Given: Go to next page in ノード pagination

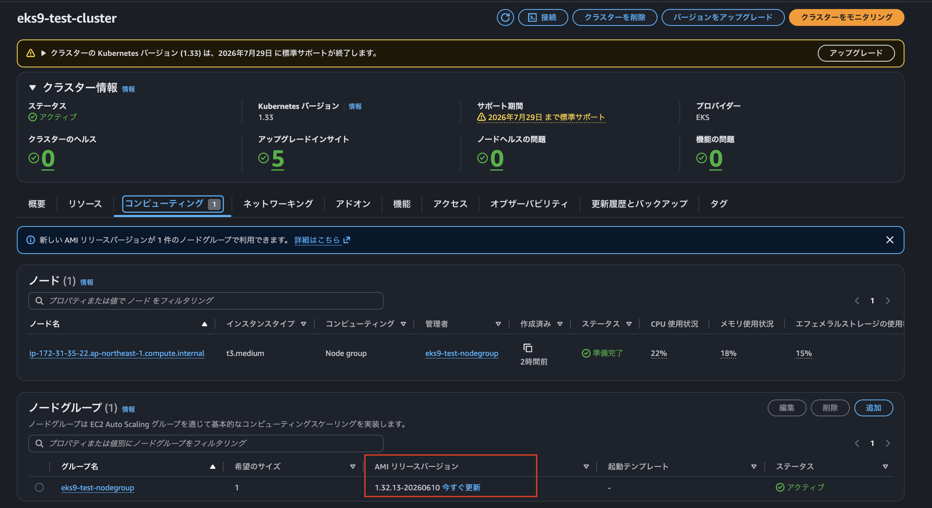Looking at the screenshot, I should (x=888, y=301).
